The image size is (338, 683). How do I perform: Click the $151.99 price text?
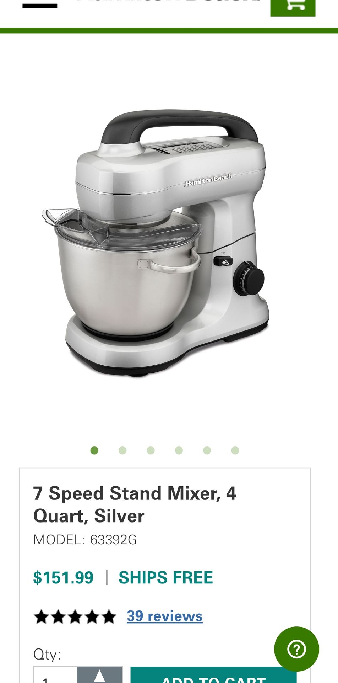(x=63, y=577)
